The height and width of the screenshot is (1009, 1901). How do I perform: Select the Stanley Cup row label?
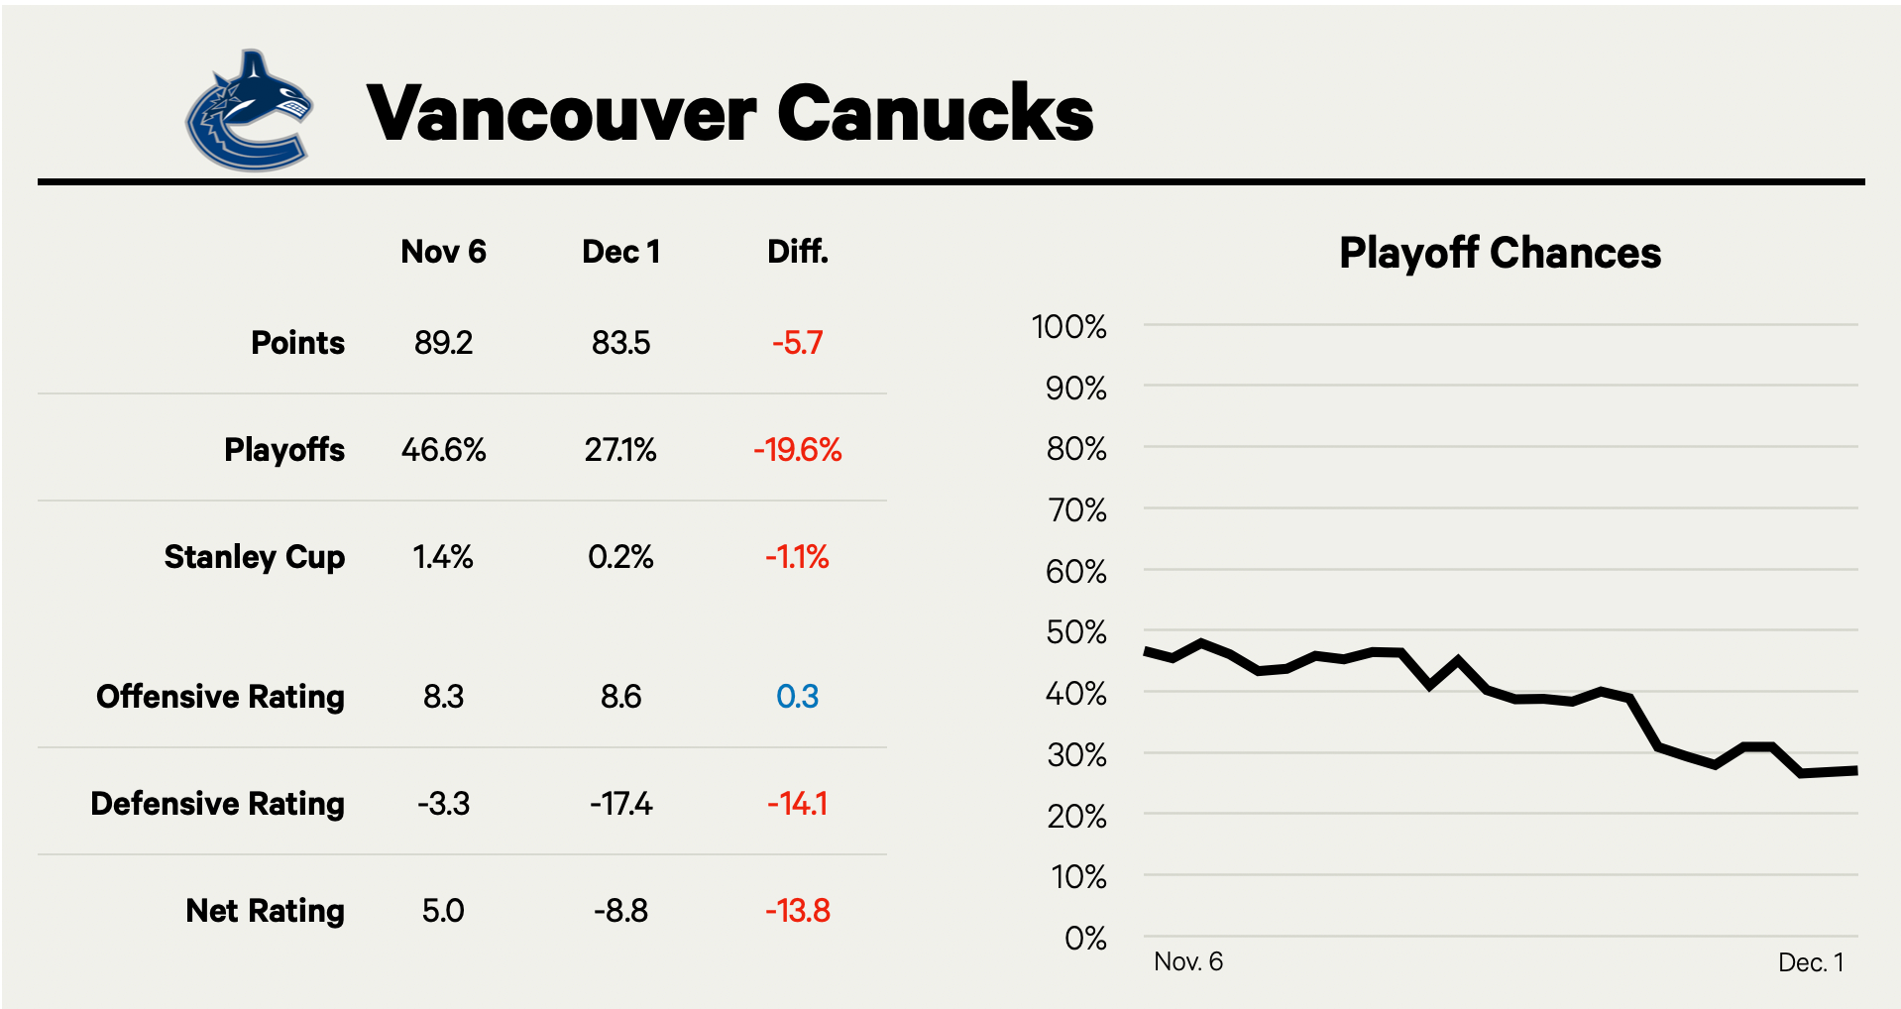255,557
